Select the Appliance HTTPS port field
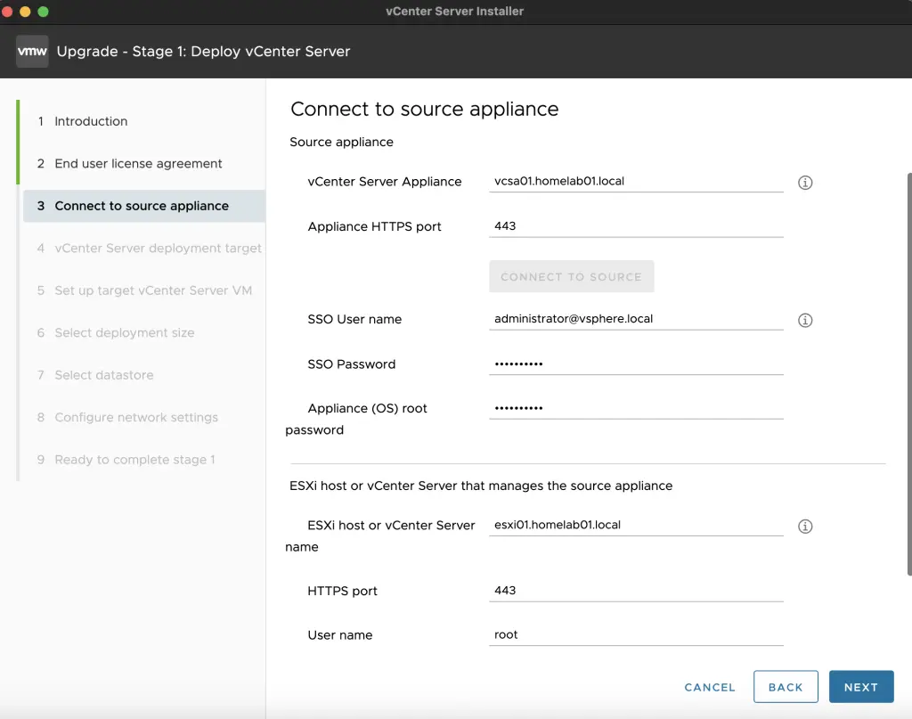This screenshot has width=912, height=719. pyautogui.click(x=635, y=226)
